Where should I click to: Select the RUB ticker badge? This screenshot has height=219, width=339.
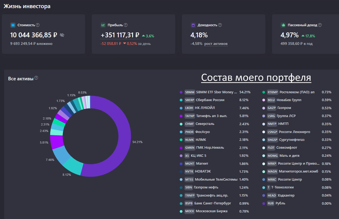point(271,203)
